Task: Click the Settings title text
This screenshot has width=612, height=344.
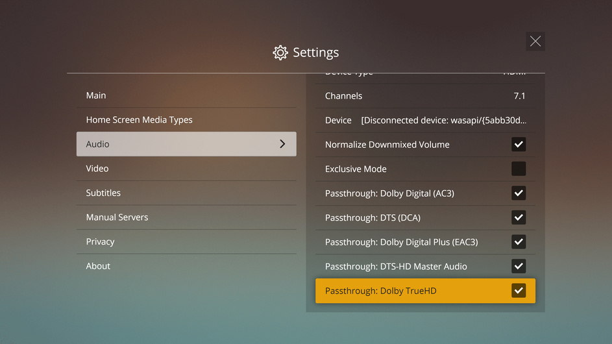Action: (x=316, y=53)
